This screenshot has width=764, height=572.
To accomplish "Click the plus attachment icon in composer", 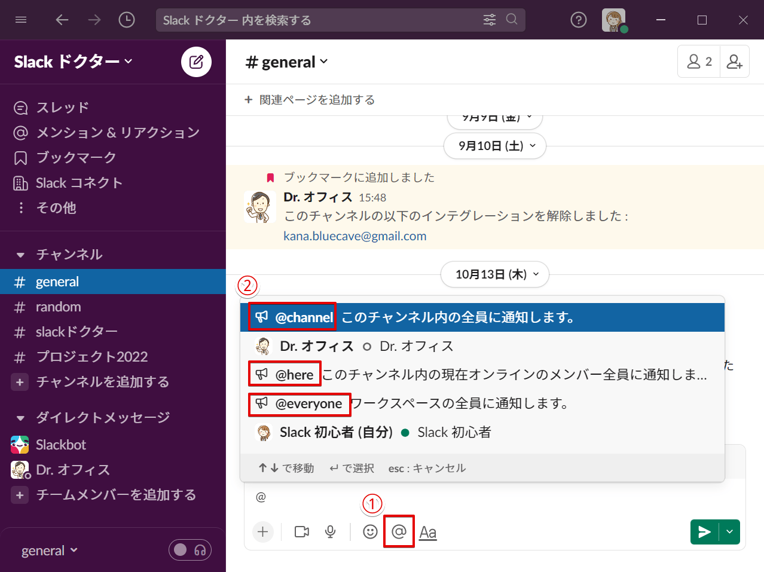I will pos(263,531).
